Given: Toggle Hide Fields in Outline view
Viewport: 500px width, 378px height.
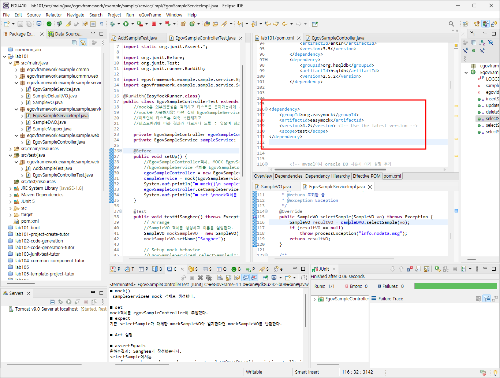Looking at the screenshot, I should click(491, 43).
